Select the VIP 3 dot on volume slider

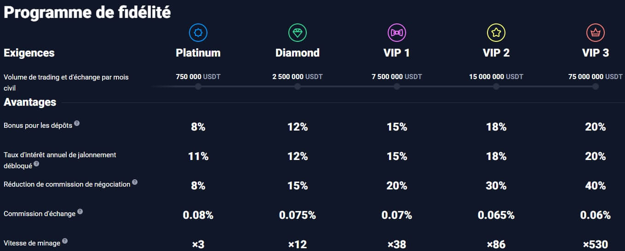(x=596, y=86)
